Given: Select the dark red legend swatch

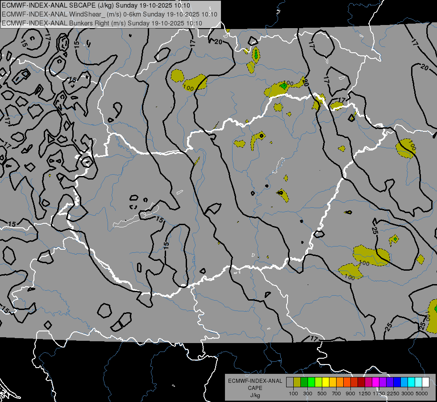Looking at the screenshot, I should pyautogui.click(x=361, y=382).
